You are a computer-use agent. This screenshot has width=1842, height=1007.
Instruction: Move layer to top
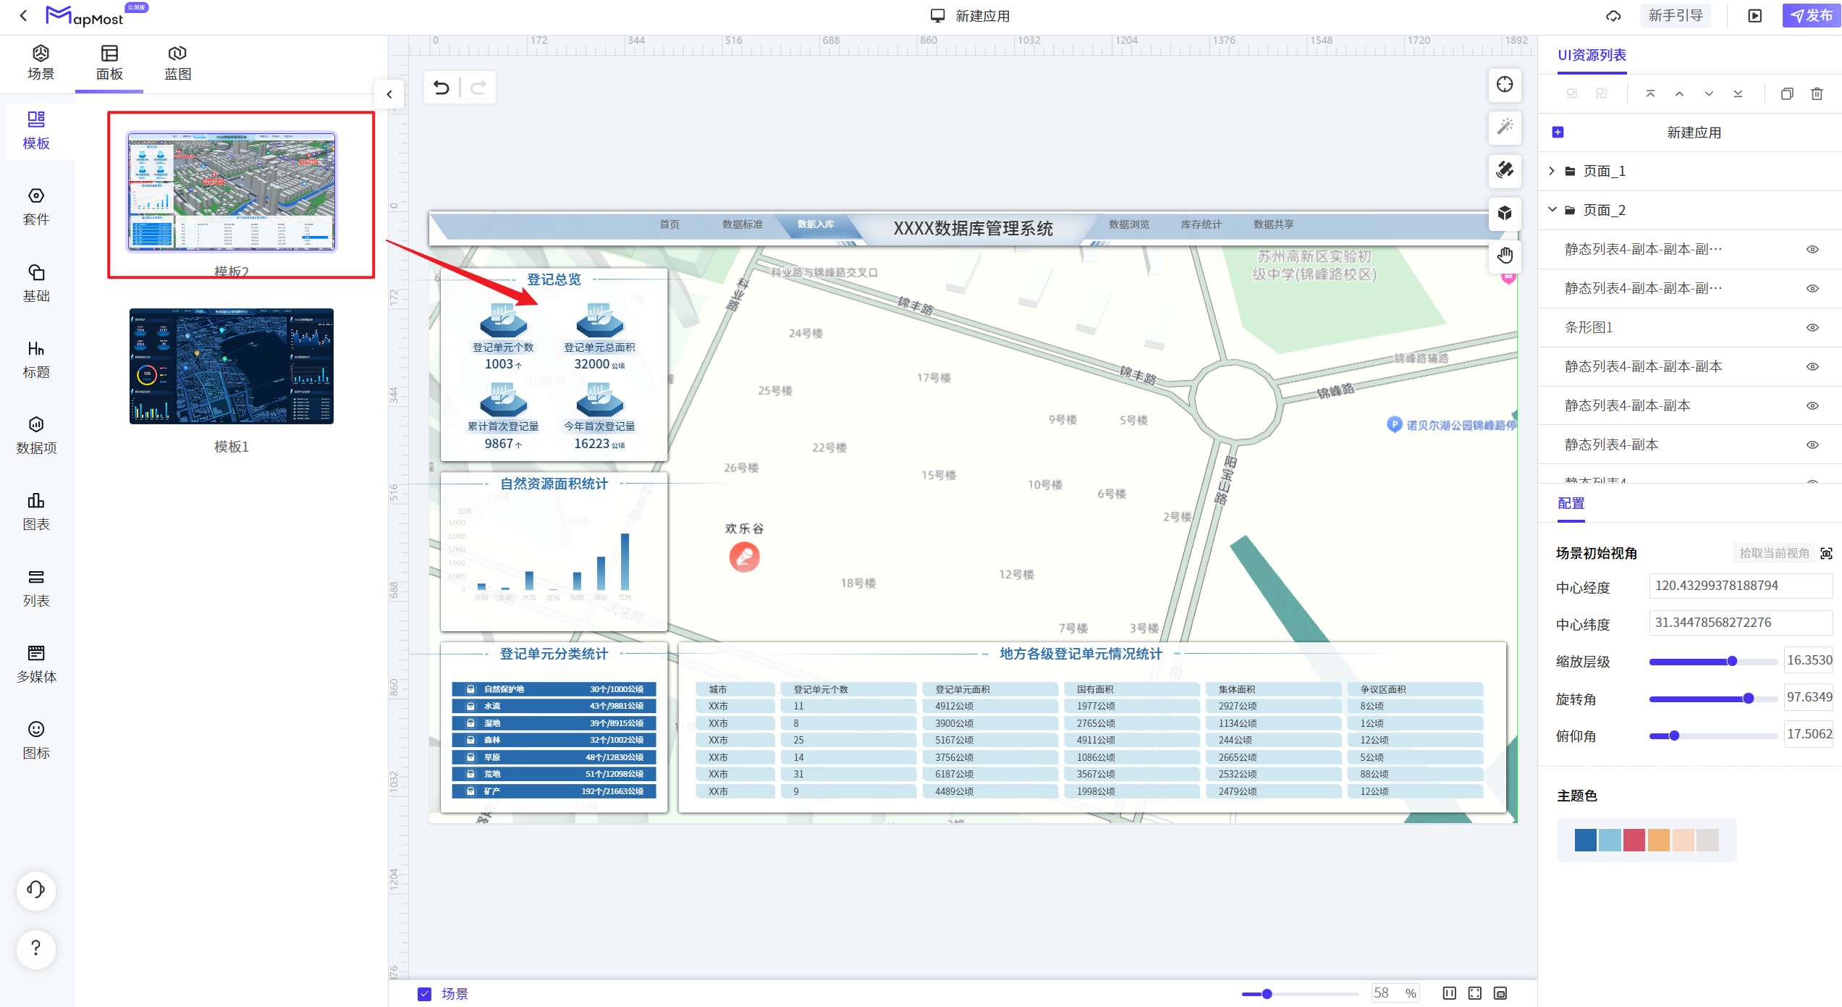pos(1650,94)
